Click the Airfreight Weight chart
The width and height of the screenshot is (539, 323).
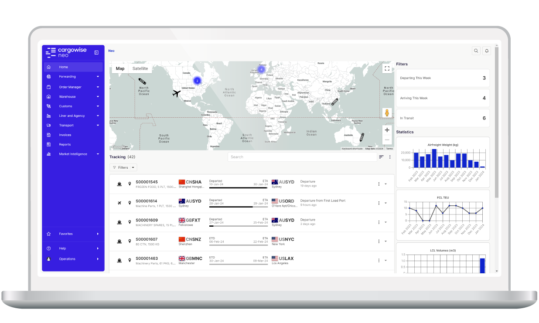click(x=443, y=162)
